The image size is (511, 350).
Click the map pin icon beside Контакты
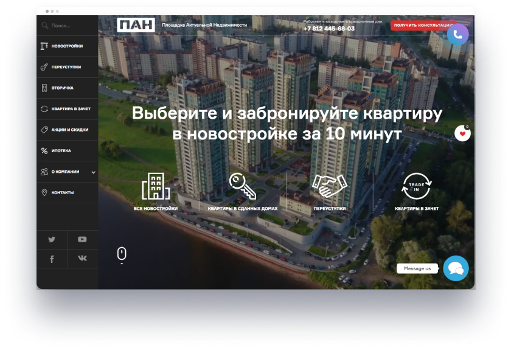44,192
